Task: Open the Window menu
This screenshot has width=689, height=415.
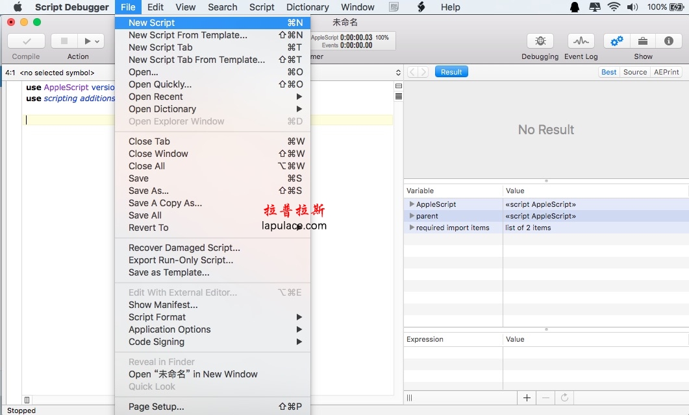Action: coord(358,7)
